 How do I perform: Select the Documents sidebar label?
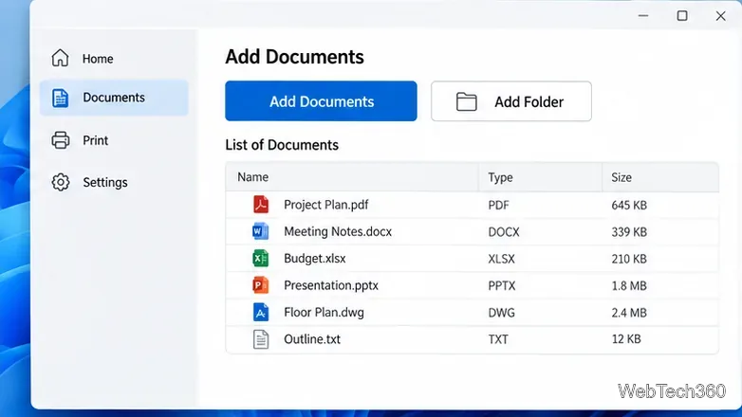[x=114, y=98]
